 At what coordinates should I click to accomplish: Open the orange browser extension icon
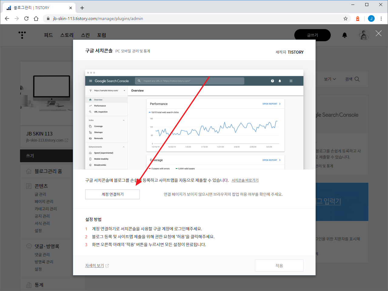click(x=358, y=18)
